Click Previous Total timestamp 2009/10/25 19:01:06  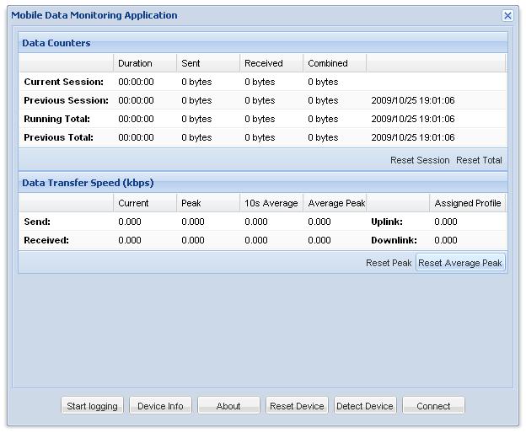click(x=412, y=137)
